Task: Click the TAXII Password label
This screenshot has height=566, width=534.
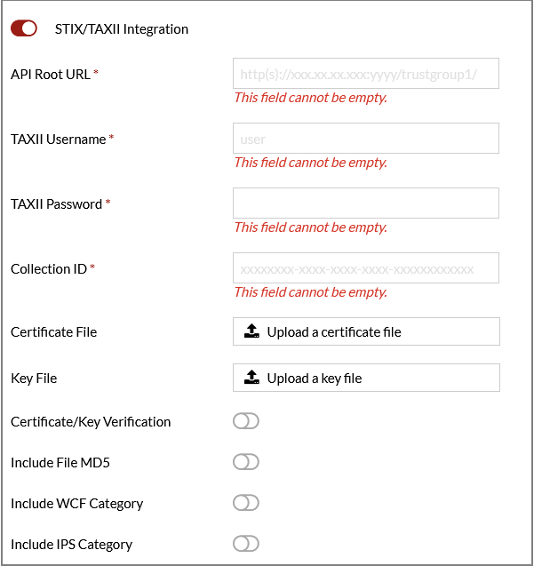Action: (x=56, y=204)
